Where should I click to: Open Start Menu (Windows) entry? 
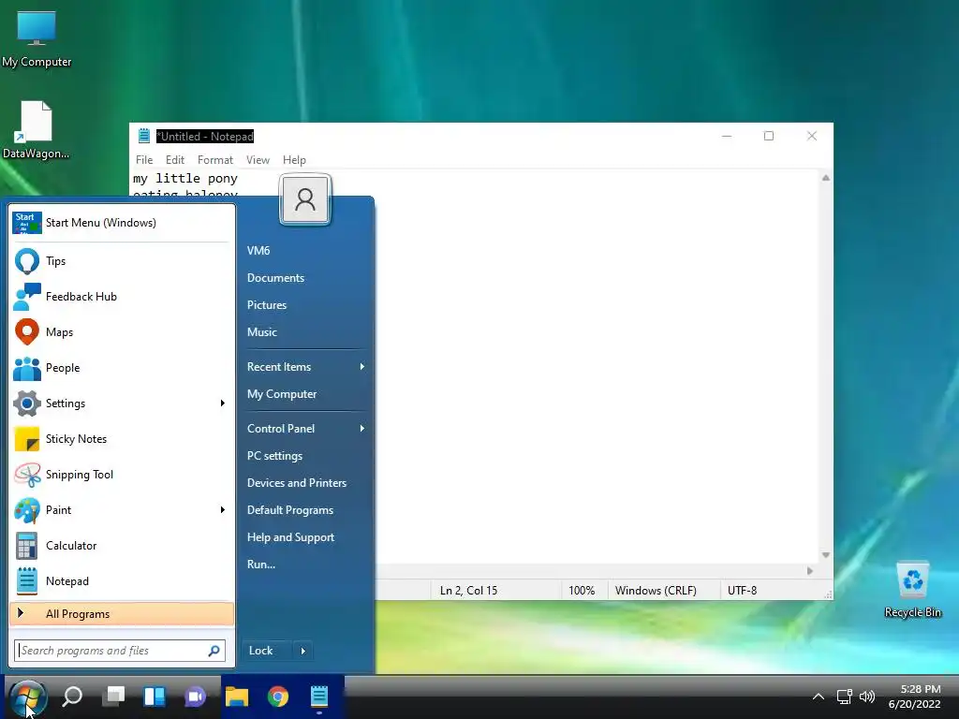[x=122, y=223]
